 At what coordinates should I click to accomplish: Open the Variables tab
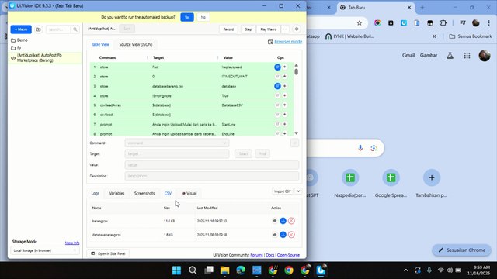coord(116,193)
